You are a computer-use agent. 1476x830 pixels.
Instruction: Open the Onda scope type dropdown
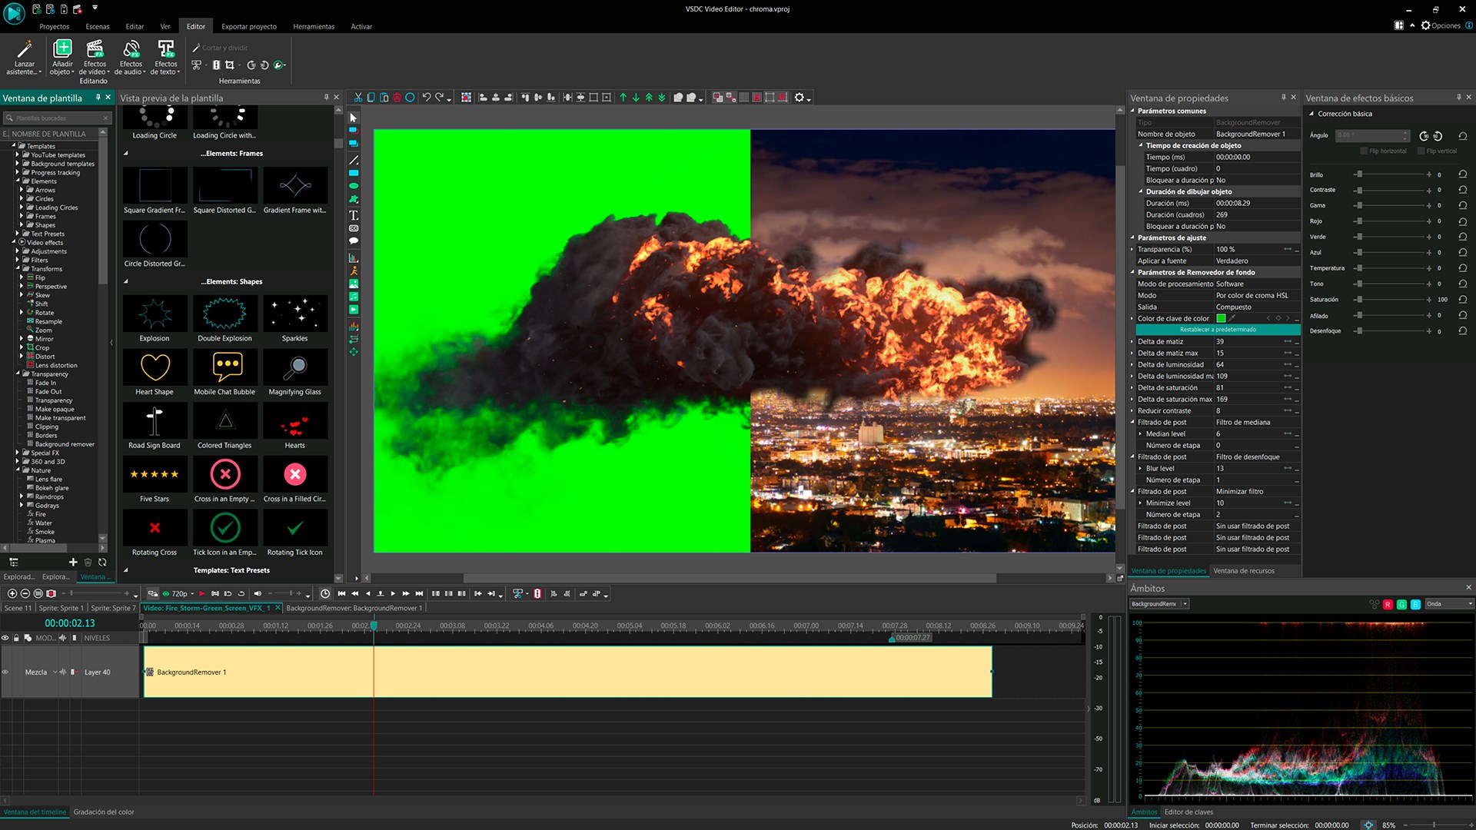(1449, 604)
